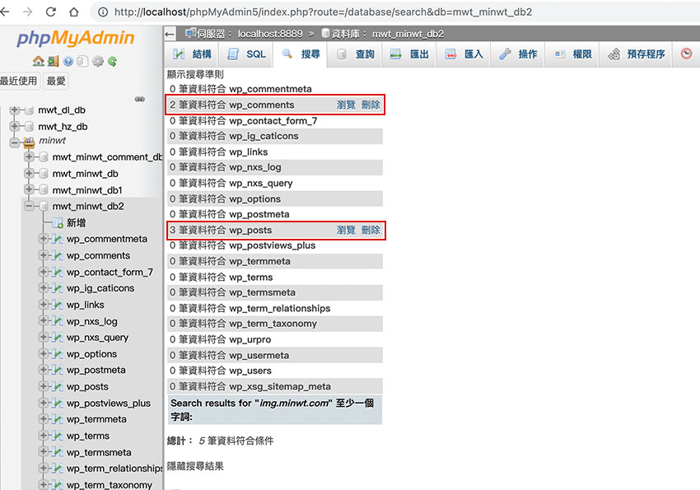Click the clock events tab icon
Image resolution: width=700 pixels, height=490 pixels.
tap(686, 54)
